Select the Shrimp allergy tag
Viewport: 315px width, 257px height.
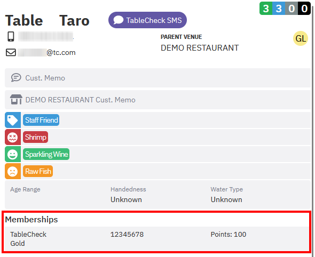point(36,137)
